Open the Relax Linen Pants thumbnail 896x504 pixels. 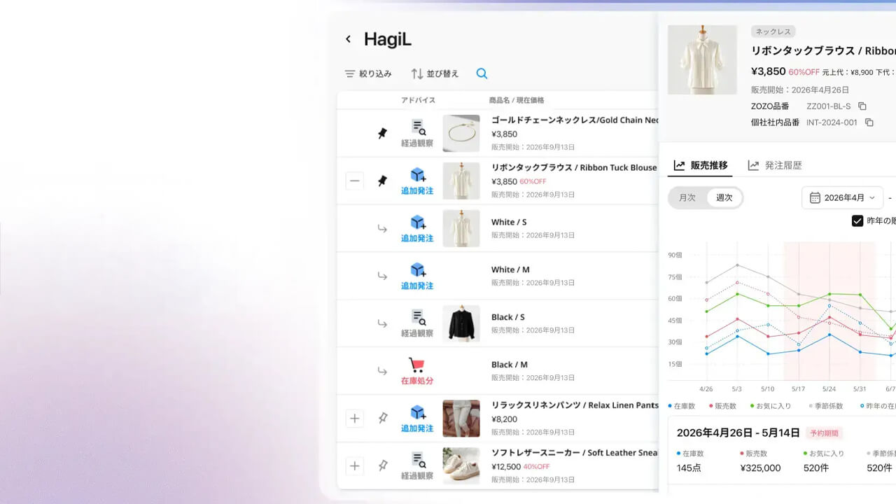[461, 419]
